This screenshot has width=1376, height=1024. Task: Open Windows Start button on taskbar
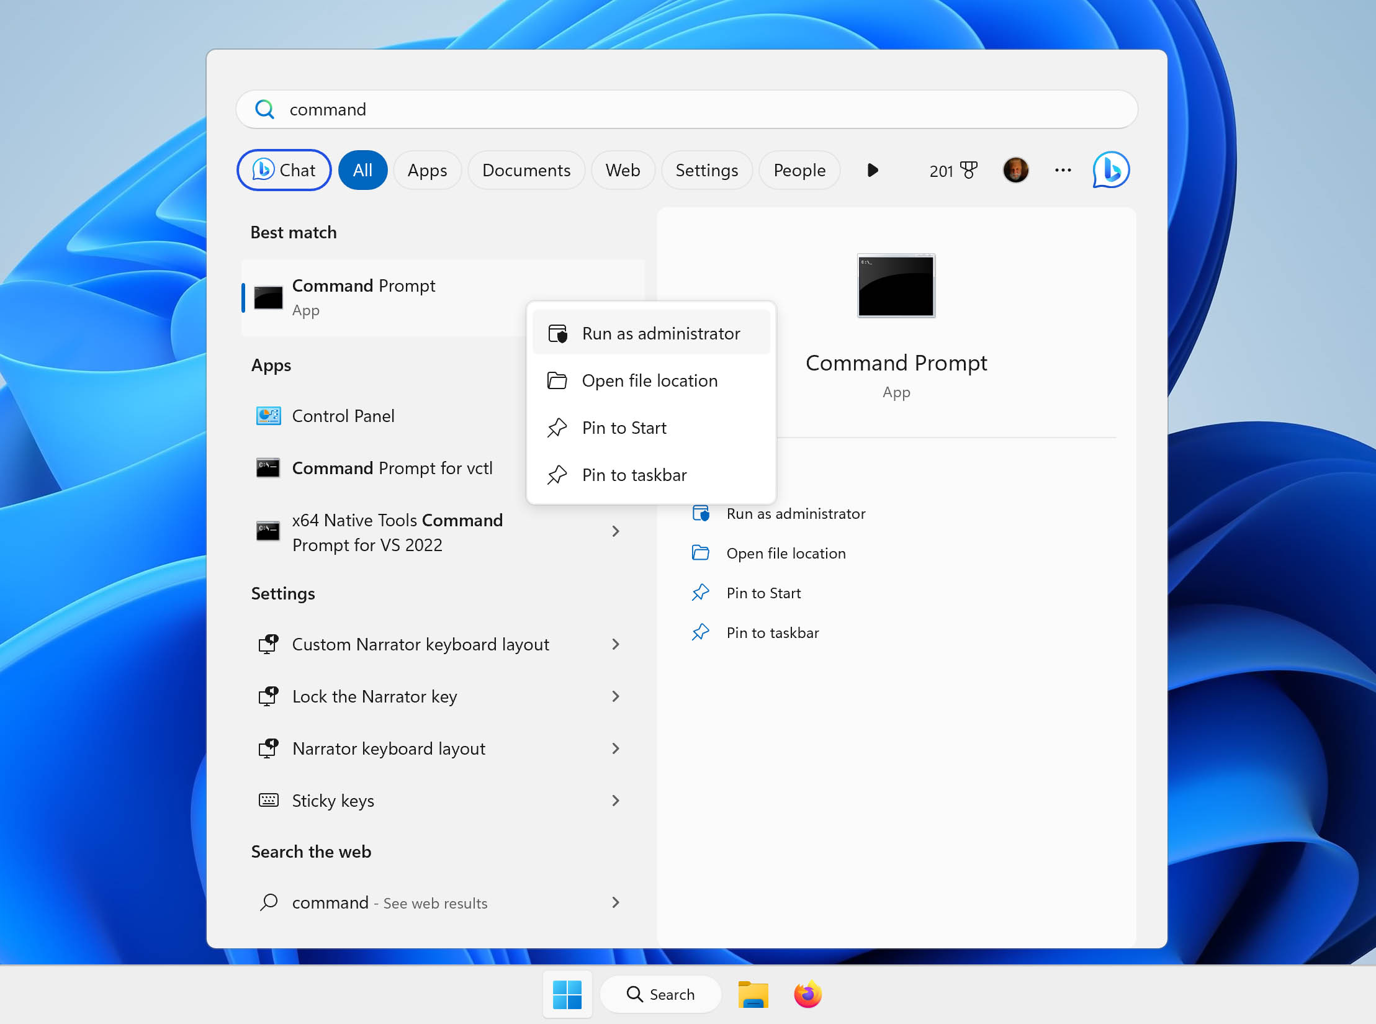(567, 994)
